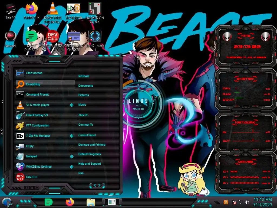Open File Explorer from the taskbar
The height and width of the screenshot is (208, 277).
click(x=91, y=202)
